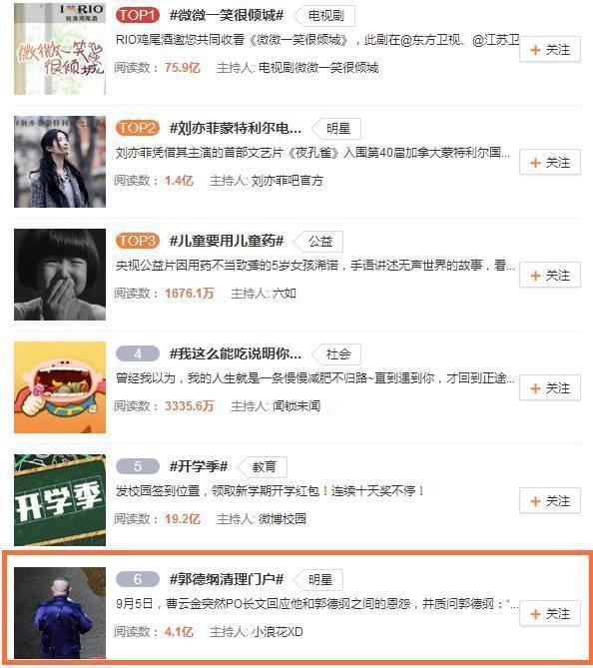Follow the 微微一笑很倾城 topic
Viewport: 593px width, 668px height.
point(549,50)
